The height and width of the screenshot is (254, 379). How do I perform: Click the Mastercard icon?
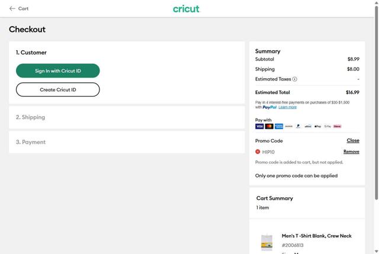click(269, 126)
